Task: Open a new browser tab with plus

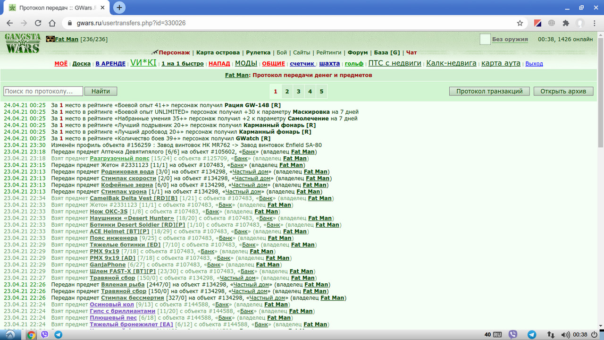Action: 119,8
